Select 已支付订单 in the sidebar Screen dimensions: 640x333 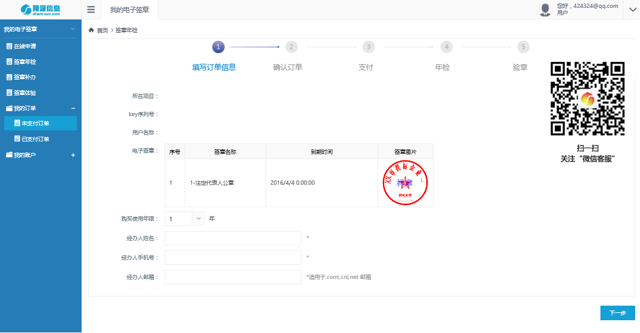(x=35, y=139)
